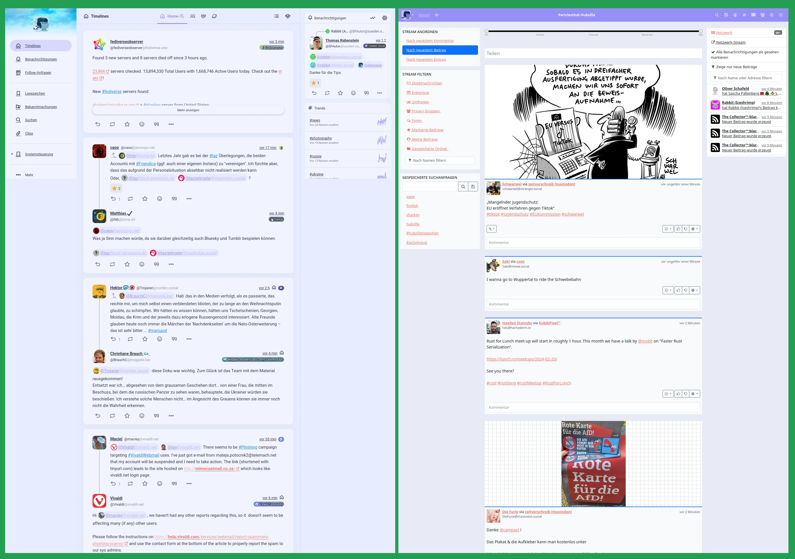Open #photography trend link

pos(320,138)
